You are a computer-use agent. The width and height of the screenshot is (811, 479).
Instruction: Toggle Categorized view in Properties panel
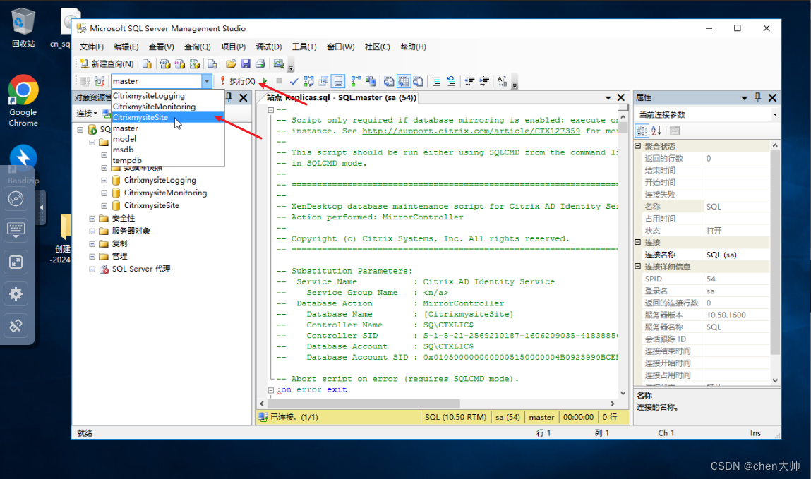[642, 131]
